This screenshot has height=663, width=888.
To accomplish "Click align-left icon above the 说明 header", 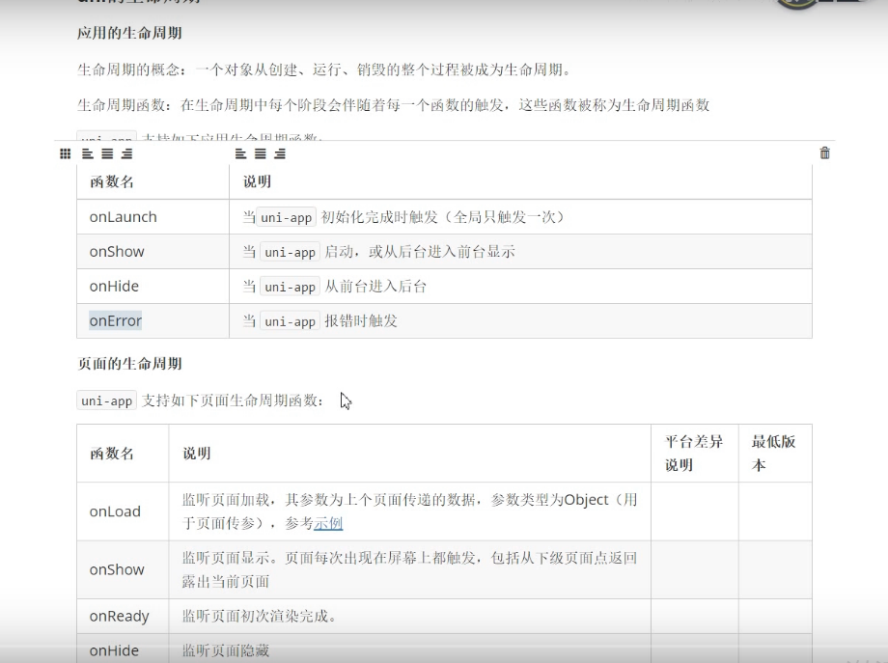I will click(240, 153).
